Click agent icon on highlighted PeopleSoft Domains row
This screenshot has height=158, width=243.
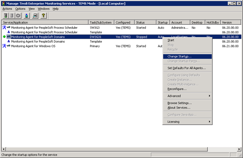click(x=8, y=37)
